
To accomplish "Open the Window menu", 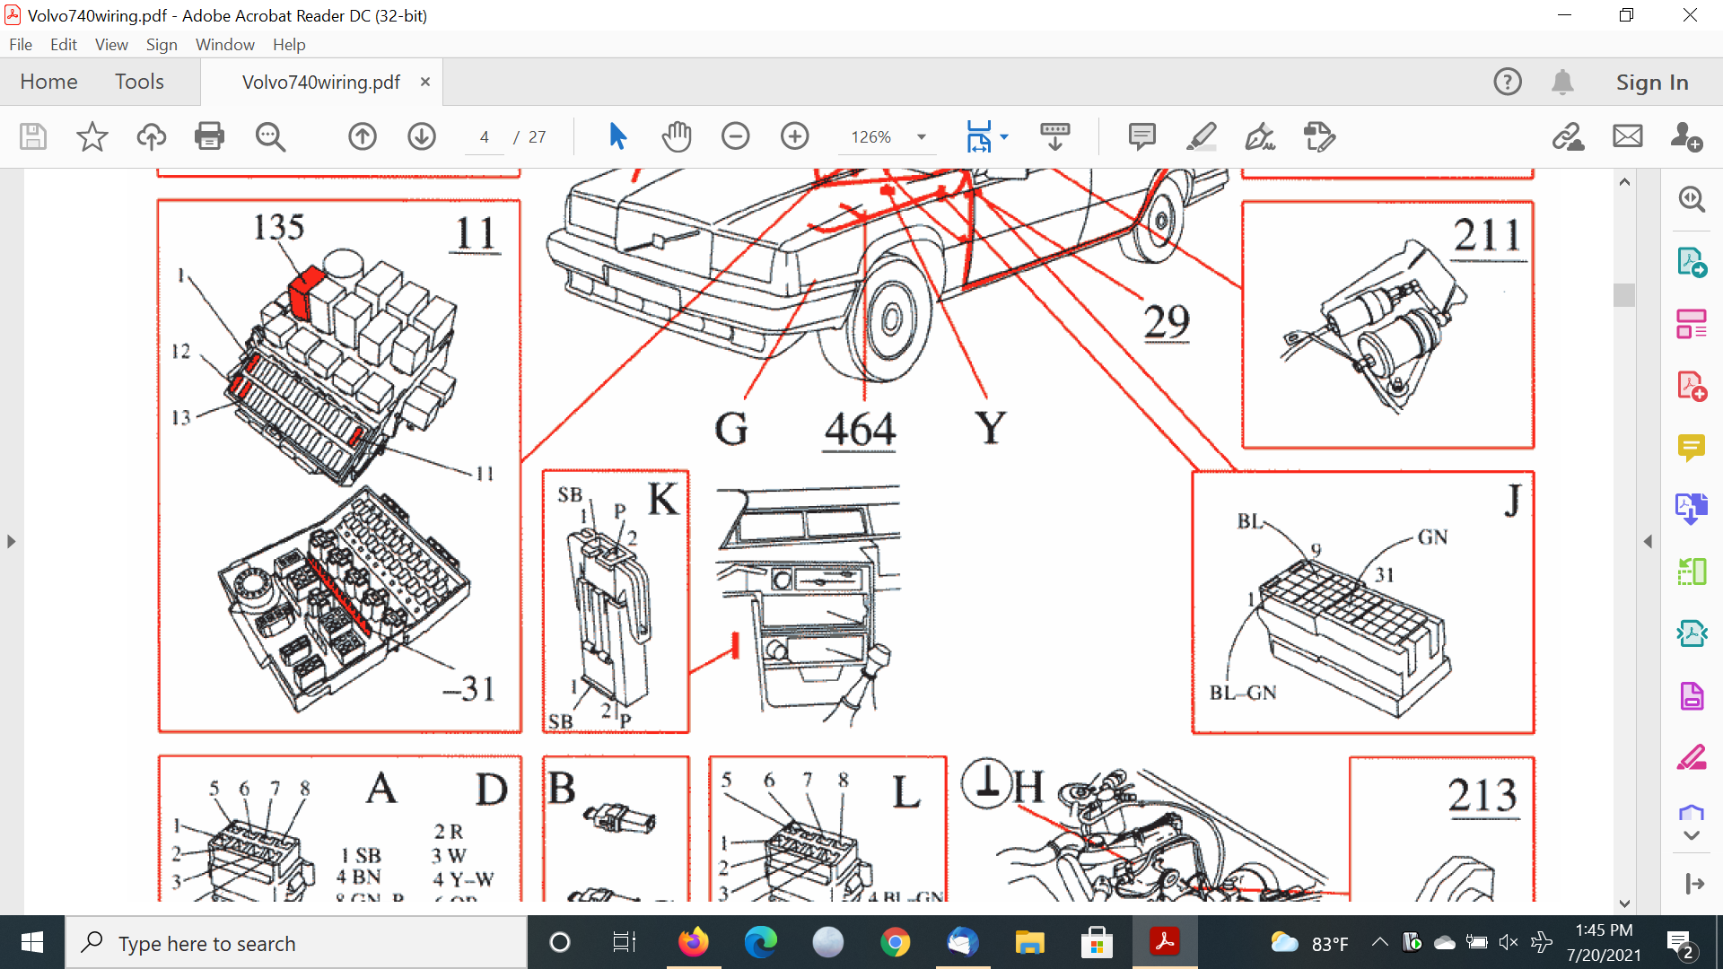I will coord(224,44).
